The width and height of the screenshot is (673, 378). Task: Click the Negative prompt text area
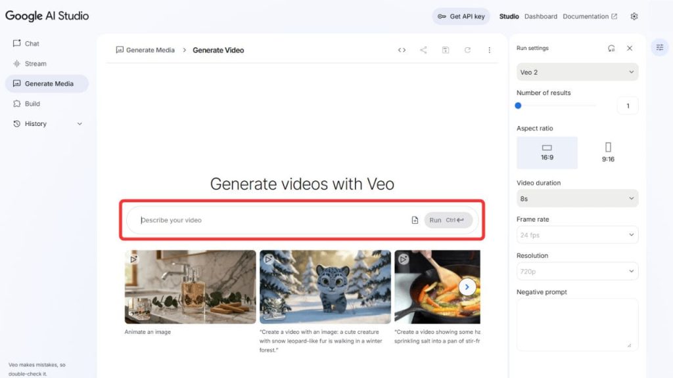click(x=577, y=325)
